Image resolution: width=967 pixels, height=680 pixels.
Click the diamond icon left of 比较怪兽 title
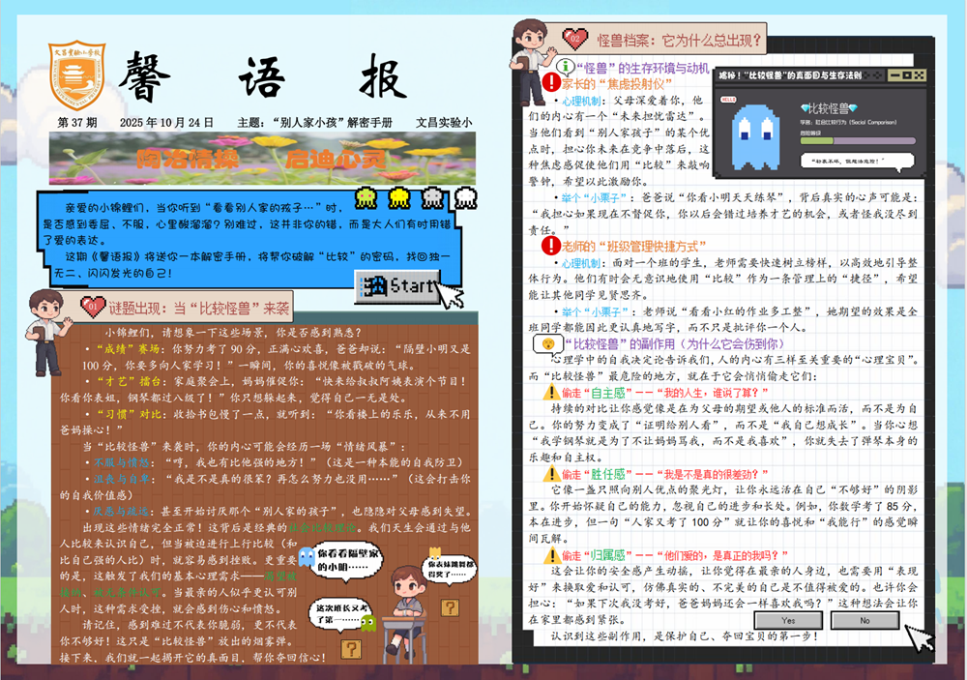[805, 108]
